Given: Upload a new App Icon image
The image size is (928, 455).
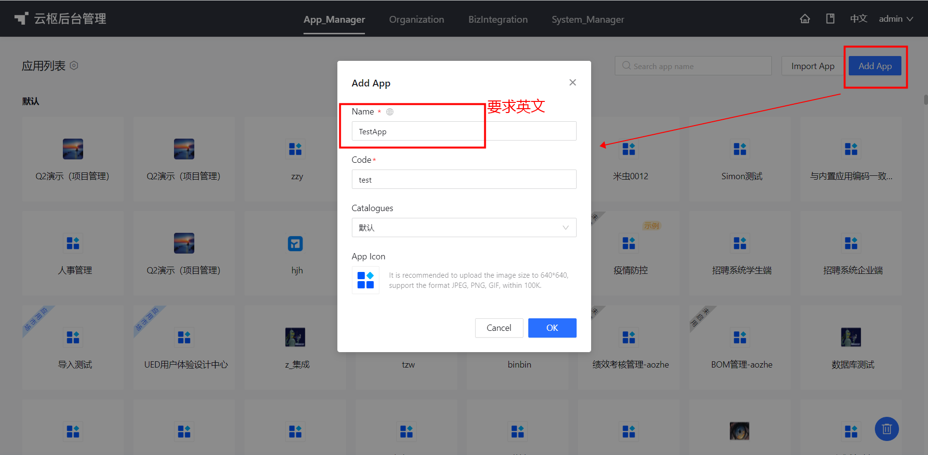Looking at the screenshot, I should tap(365, 280).
